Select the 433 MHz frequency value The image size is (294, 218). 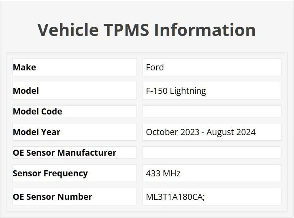(163, 173)
